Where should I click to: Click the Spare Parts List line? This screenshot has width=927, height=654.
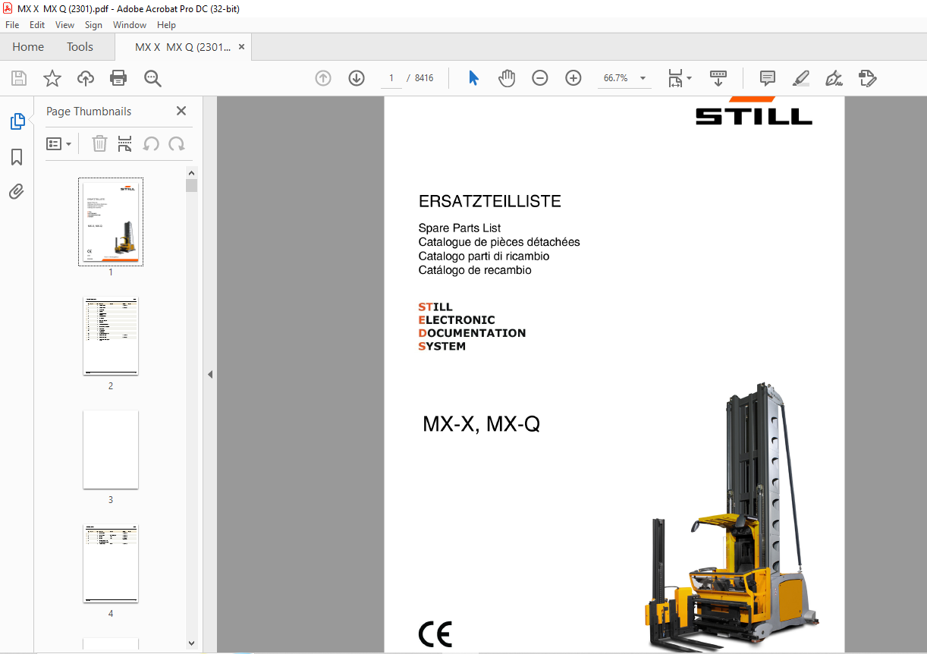pos(460,228)
